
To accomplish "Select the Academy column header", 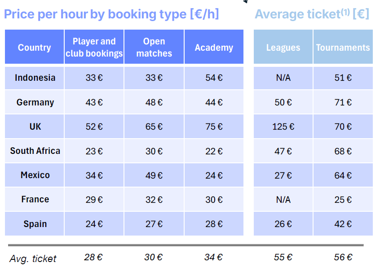I will [214, 48].
